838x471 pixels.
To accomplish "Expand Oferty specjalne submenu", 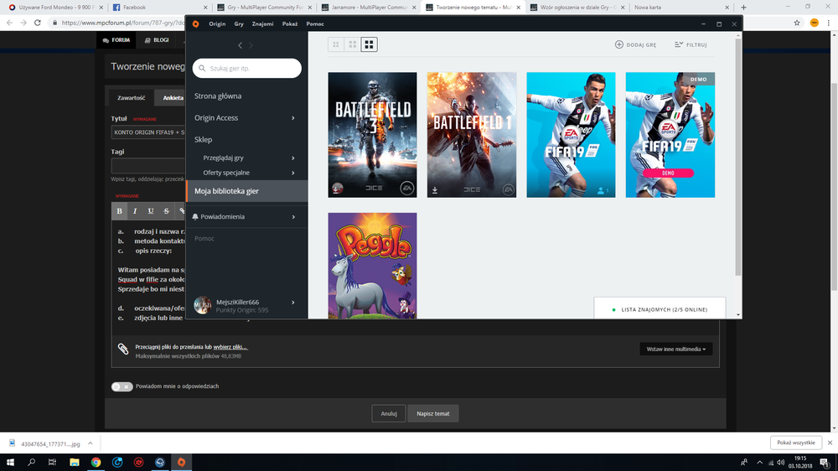I will coord(292,173).
